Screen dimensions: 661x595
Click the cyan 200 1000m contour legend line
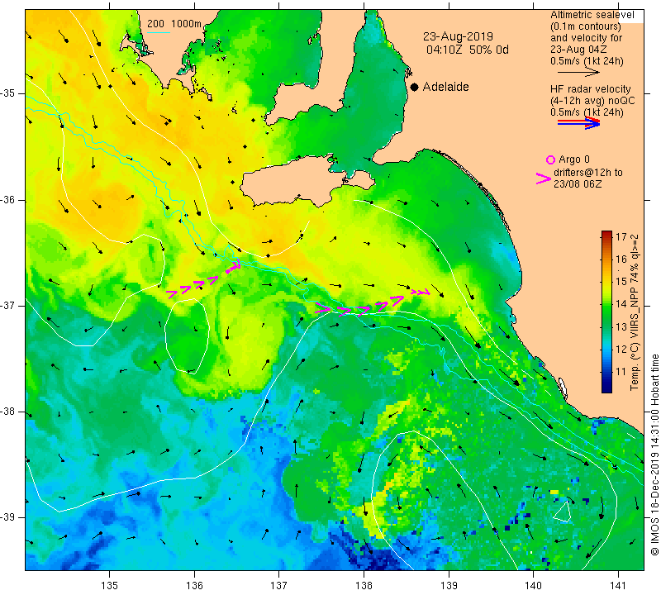159,32
